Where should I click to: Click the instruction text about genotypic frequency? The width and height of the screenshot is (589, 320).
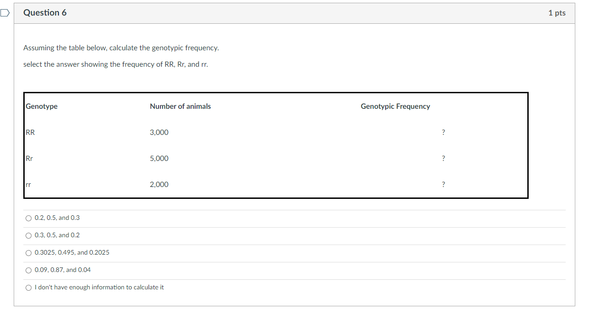(121, 48)
